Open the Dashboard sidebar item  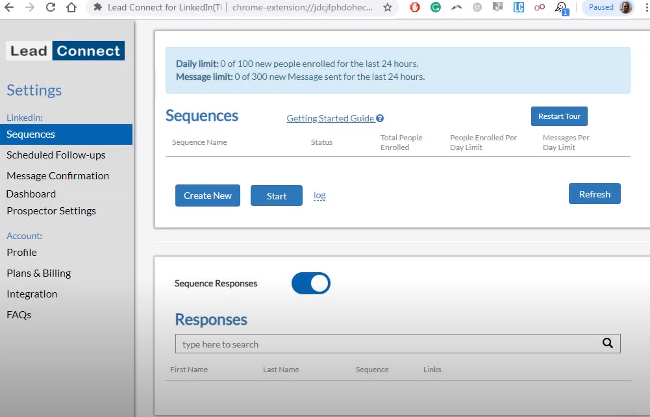(x=31, y=194)
